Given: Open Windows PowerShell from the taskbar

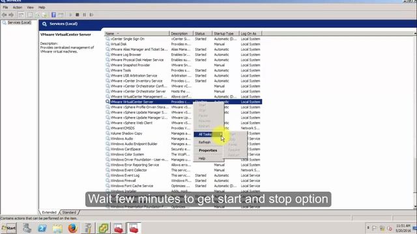Looking at the screenshot, I should (x=42, y=228).
